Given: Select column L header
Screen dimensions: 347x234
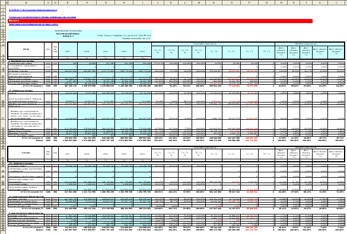Looking at the screenshot, I should [185, 2].
